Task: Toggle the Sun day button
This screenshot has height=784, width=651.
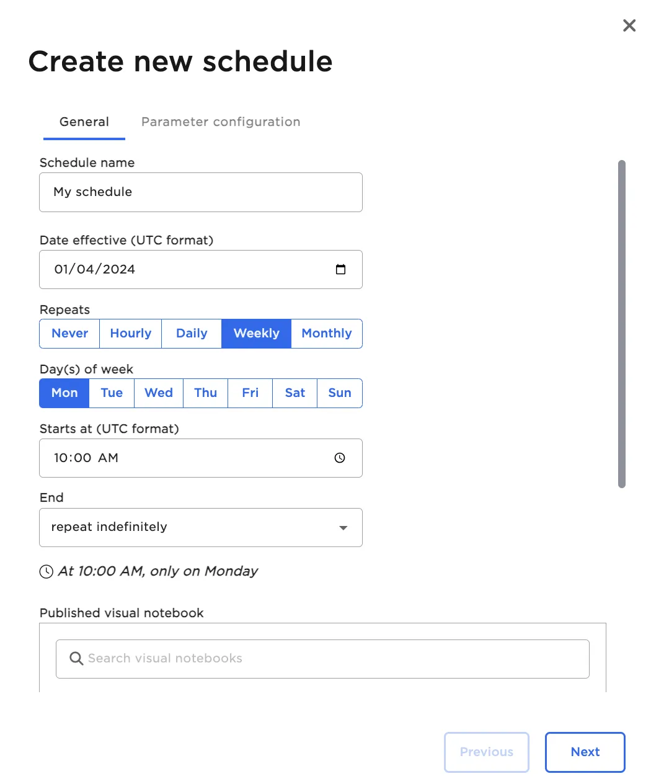Action: (340, 393)
